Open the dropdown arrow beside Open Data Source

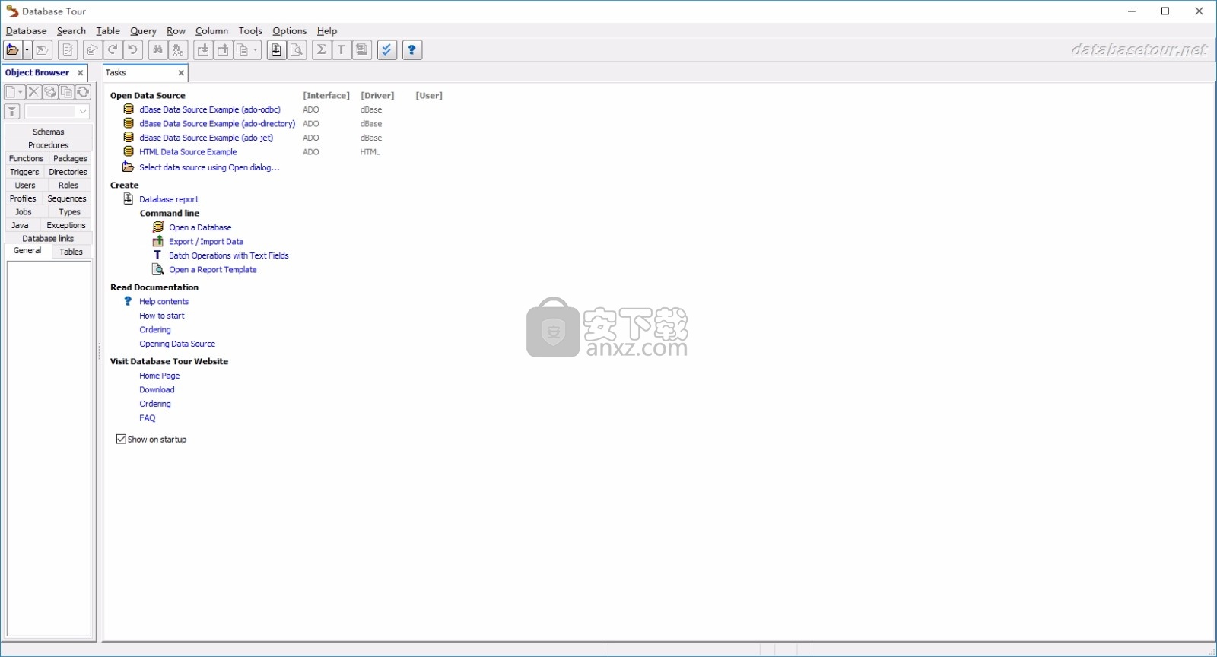click(x=27, y=50)
